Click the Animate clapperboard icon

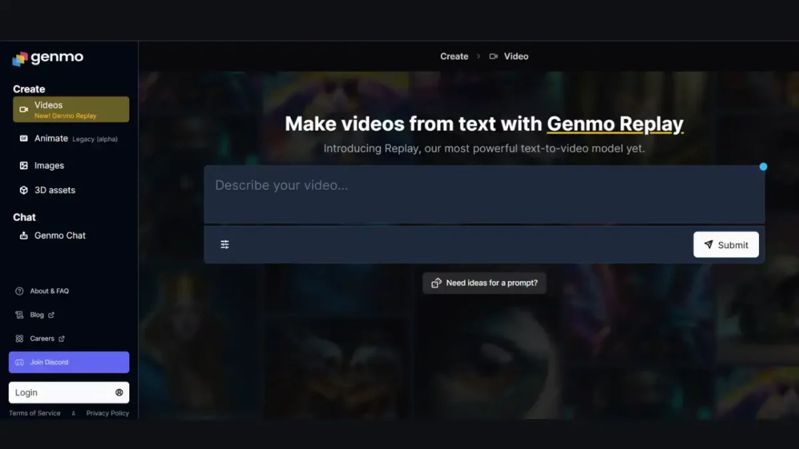coord(23,138)
